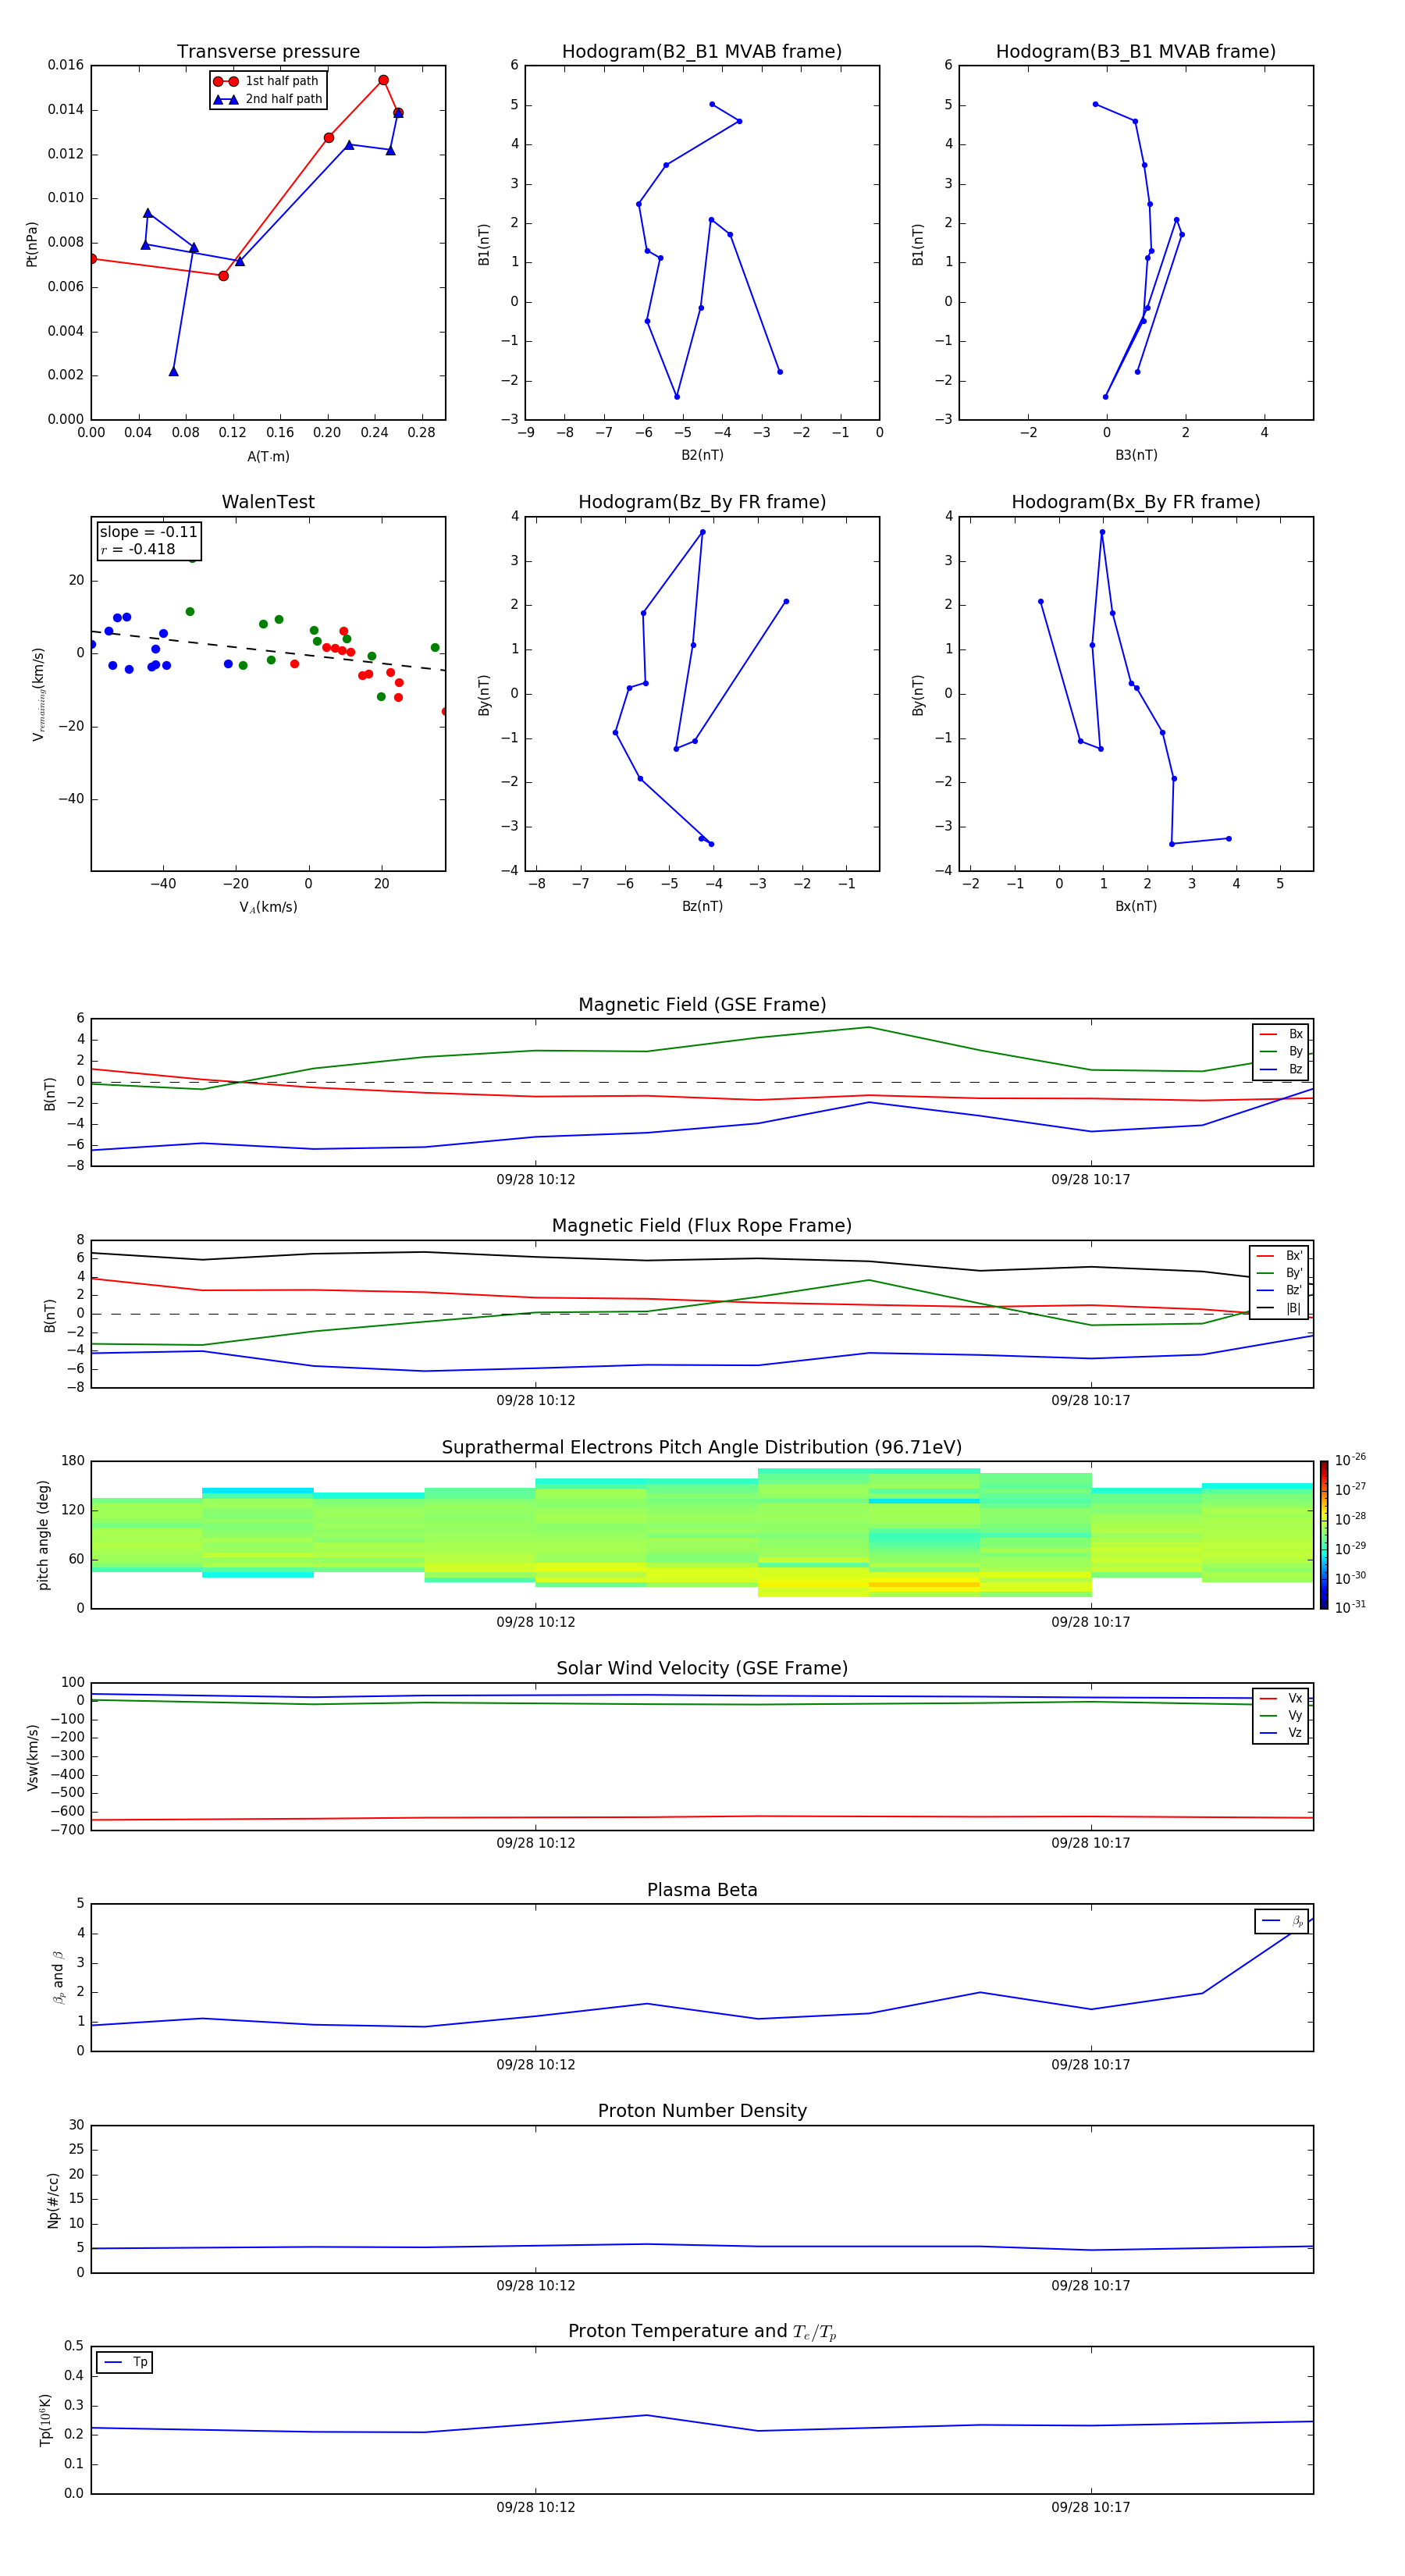The width and height of the screenshot is (1405, 2576).
Task: Click the 'Hodogram(Bx_By FR frame)' title
Action: pos(1136,502)
